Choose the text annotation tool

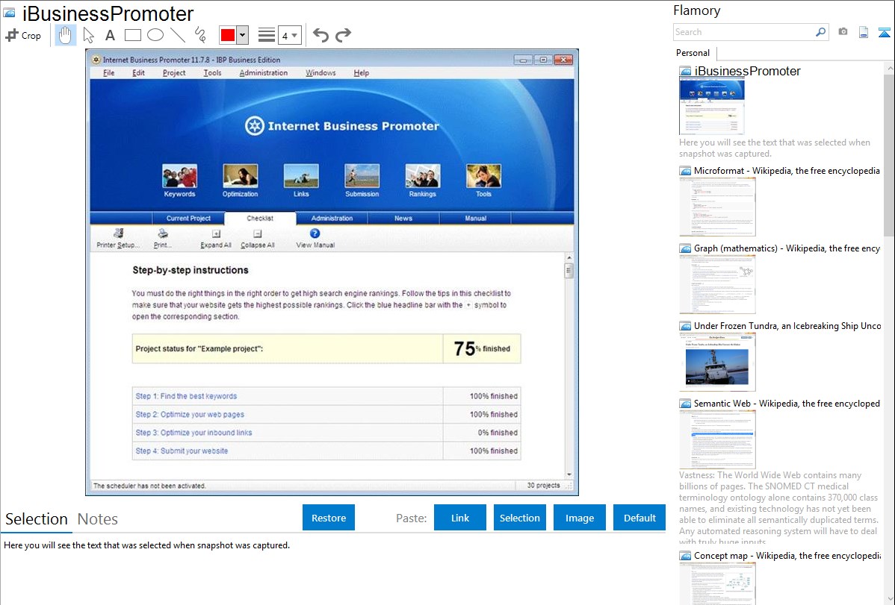(110, 35)
